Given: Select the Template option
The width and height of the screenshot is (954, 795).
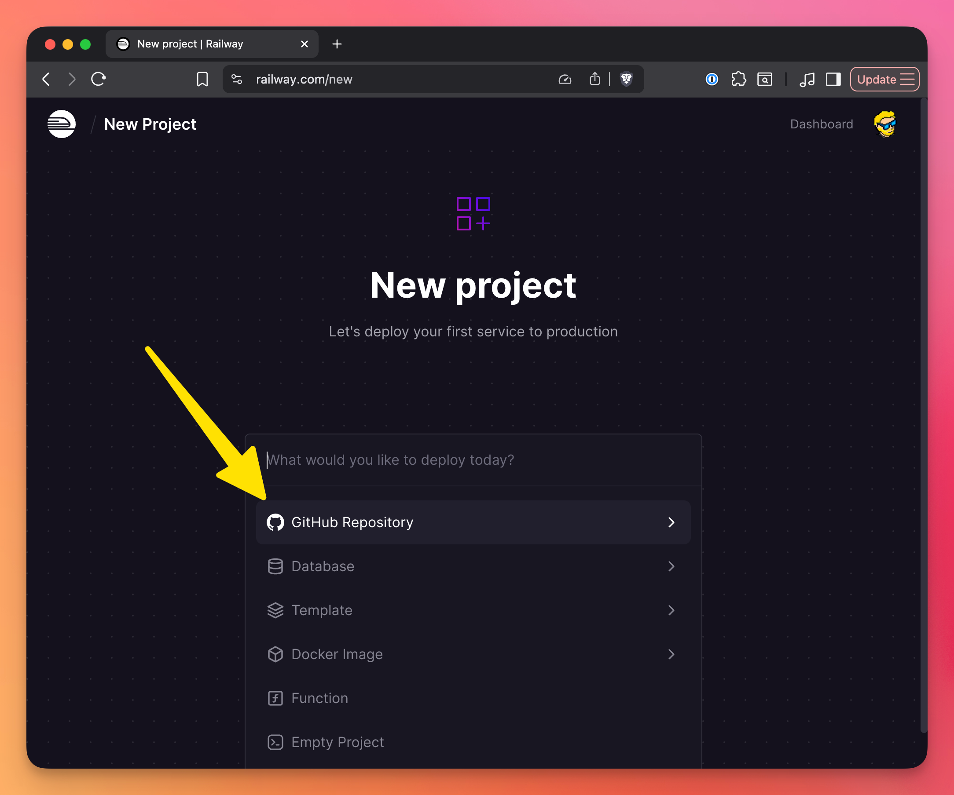Looking at the screenshot, I should click(x=322, y=610).
